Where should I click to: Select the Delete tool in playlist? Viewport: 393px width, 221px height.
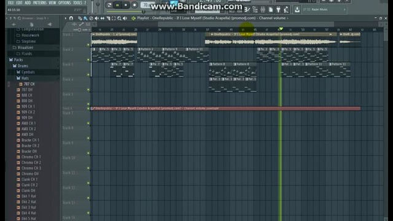click(x=91, y=18)
